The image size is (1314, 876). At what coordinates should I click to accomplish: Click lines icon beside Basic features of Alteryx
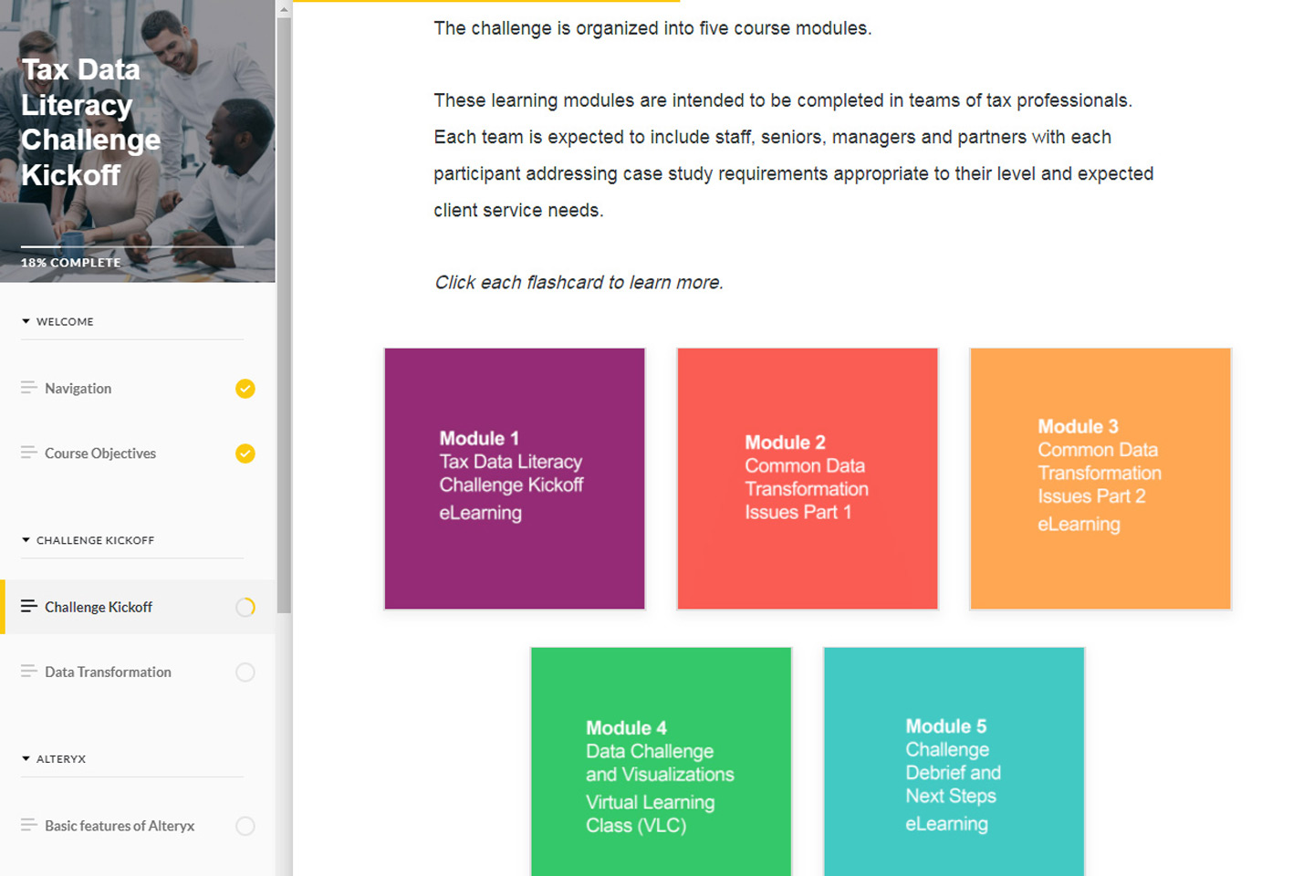(28, 825)
